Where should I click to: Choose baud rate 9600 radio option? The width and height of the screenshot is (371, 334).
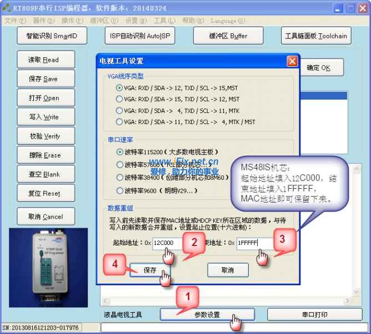119,190
